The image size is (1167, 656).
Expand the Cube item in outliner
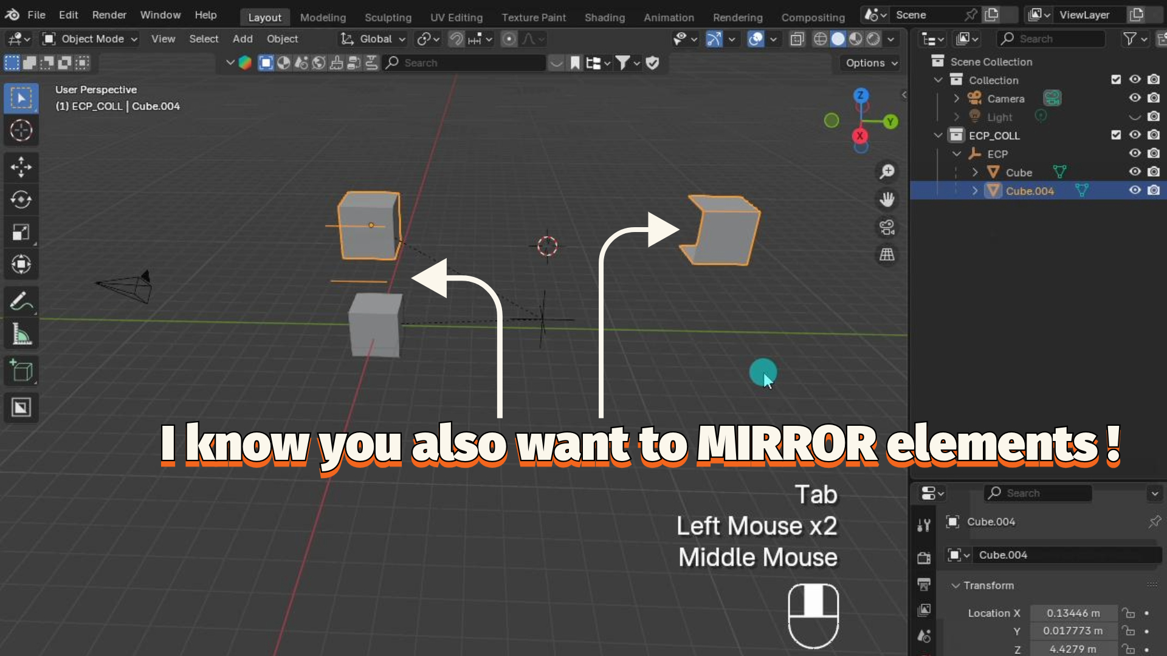coord(975,173)
